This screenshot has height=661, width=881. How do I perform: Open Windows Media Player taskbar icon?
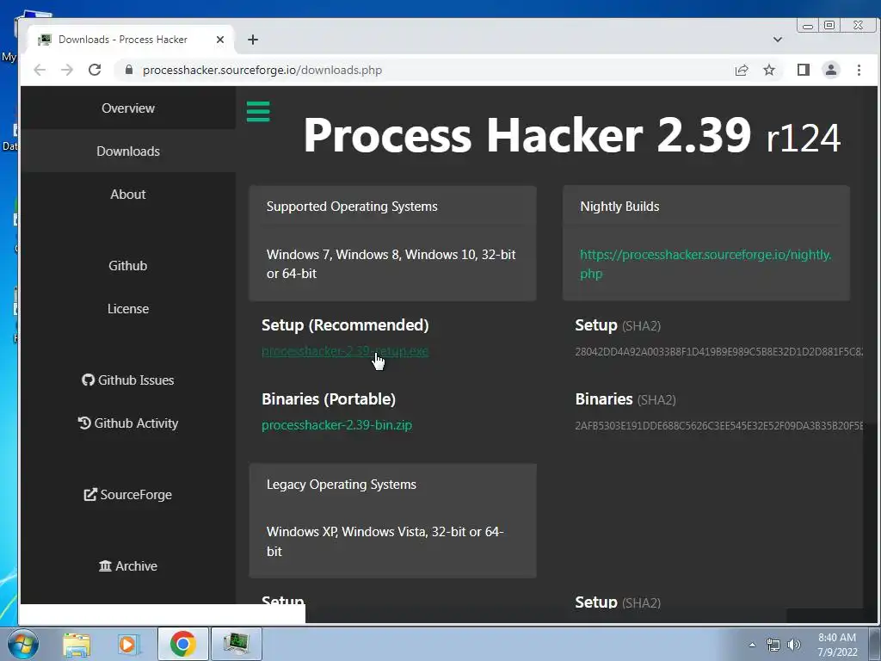click(129, 644)
